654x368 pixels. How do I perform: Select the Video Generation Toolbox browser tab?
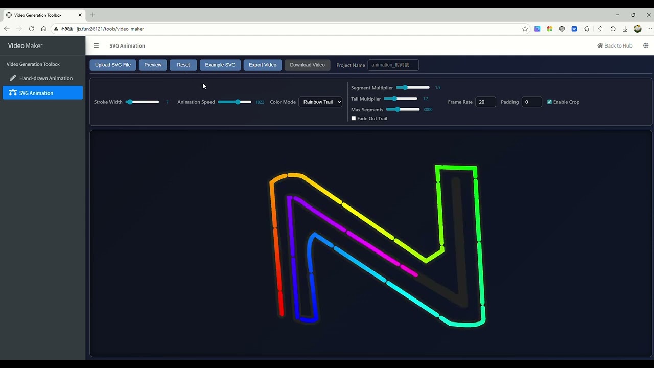point(43,15)
